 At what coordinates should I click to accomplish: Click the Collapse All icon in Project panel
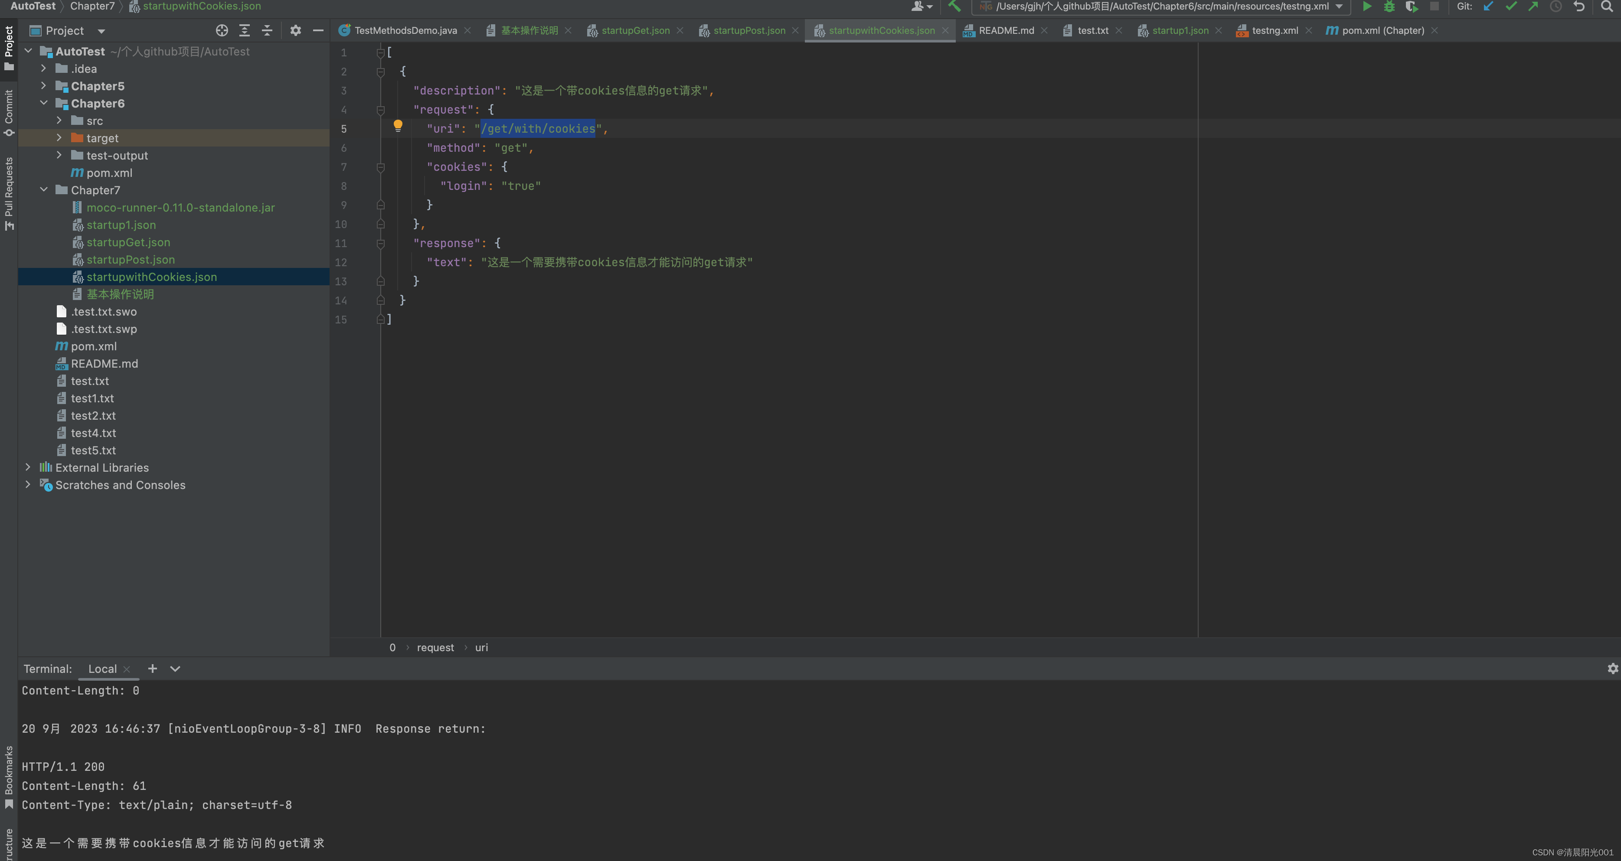point(267,30)
